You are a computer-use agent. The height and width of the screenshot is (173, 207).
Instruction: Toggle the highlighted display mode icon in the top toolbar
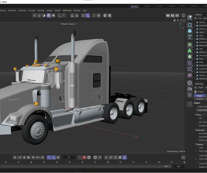point(49,16)
